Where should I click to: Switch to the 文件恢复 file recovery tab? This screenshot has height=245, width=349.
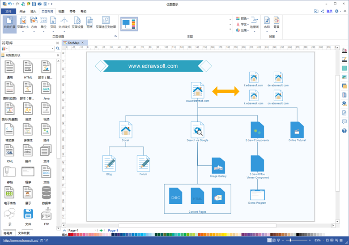click(x=24, y=233)
